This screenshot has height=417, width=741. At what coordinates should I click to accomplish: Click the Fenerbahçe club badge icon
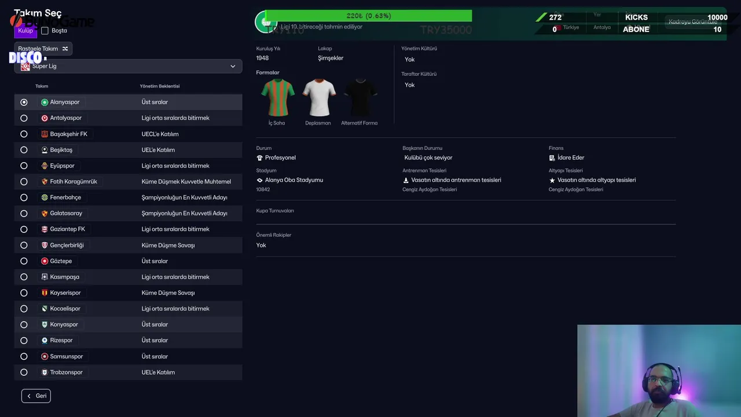point(45,197)
